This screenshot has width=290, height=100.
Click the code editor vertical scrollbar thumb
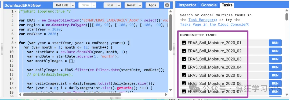pyautogui.click(x=171, y=32)
